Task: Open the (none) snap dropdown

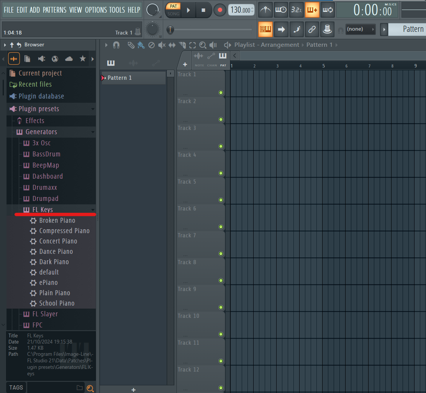Action: [360, 29]
